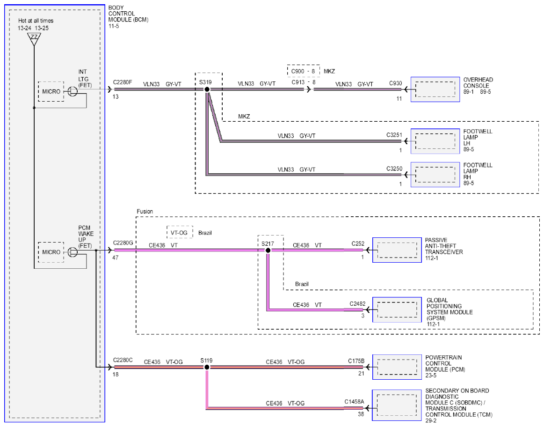
Task: Click the VLN33 GY-VT wire label near C3251
Action: coord(296,136)
